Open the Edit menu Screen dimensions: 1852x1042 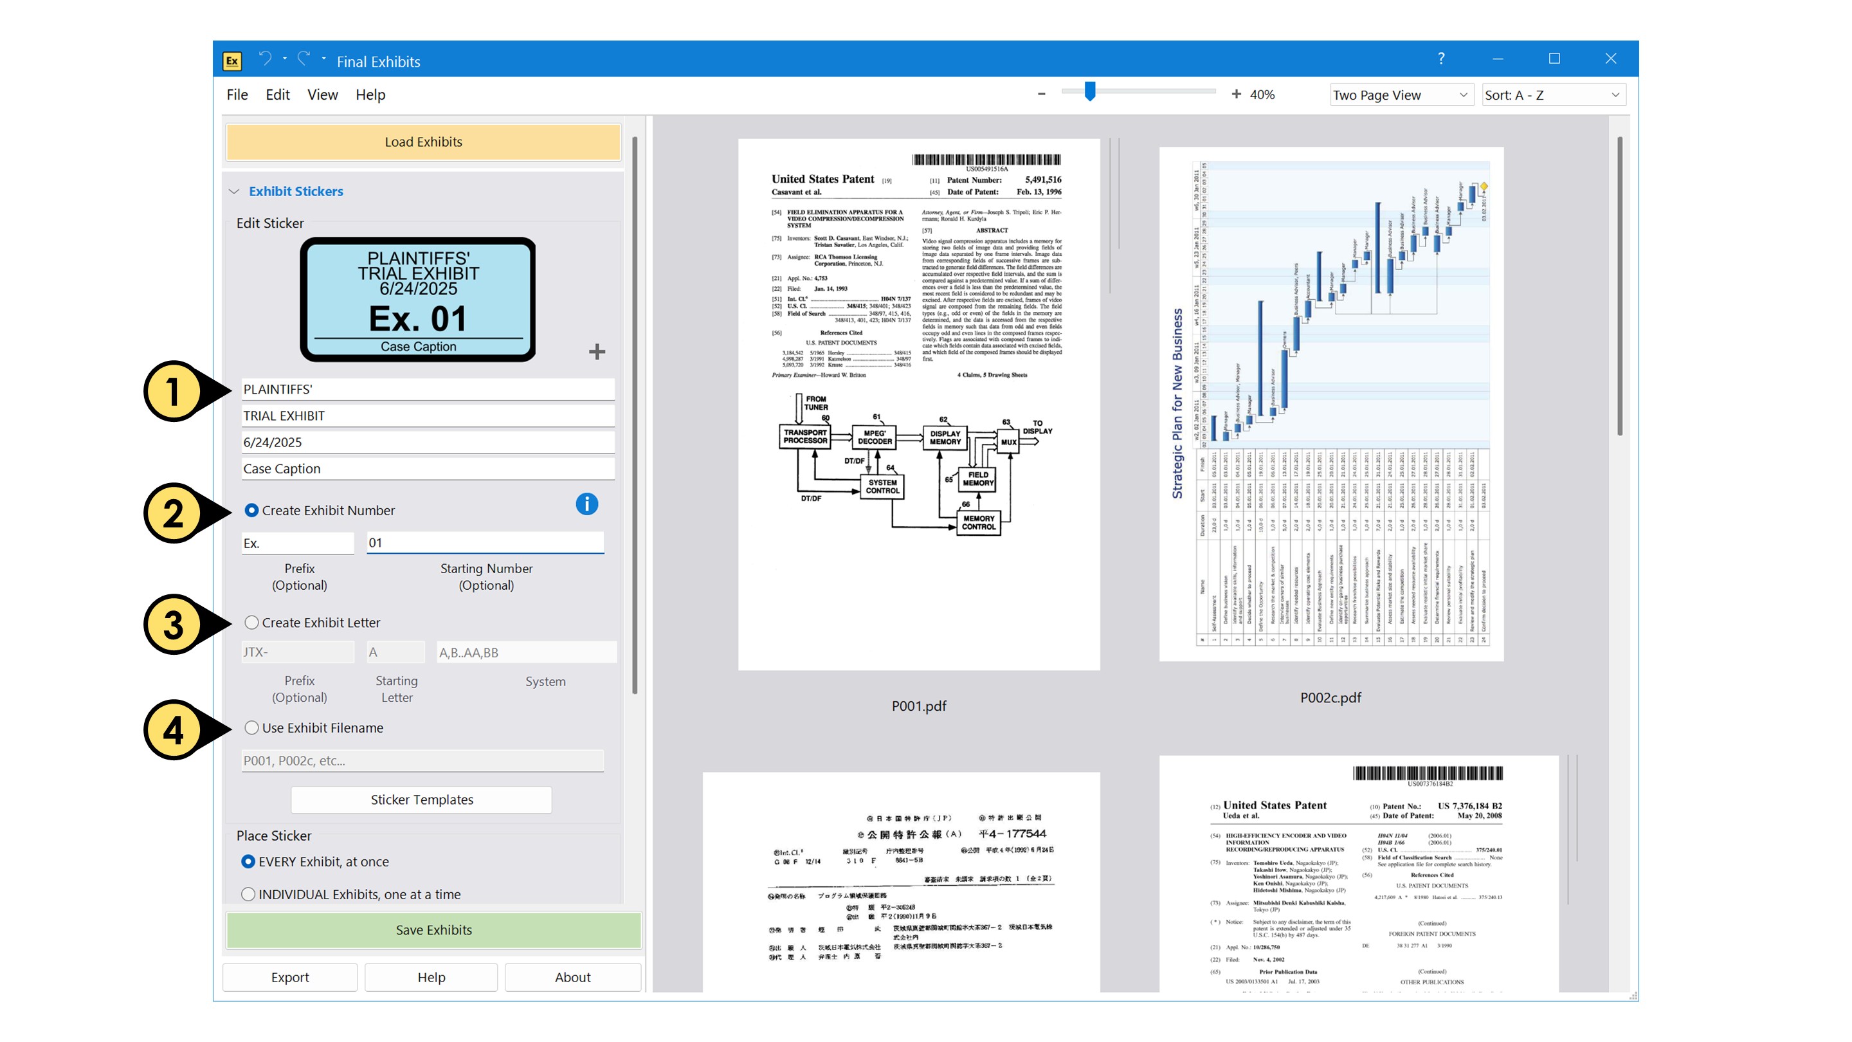(x=278, y=94)
